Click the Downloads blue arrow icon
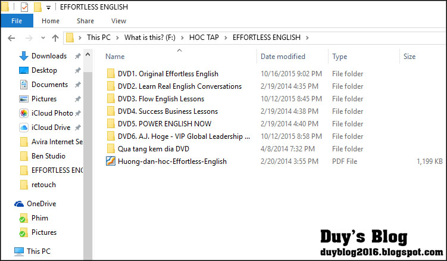Screen dimensions: 447x261 24,56
